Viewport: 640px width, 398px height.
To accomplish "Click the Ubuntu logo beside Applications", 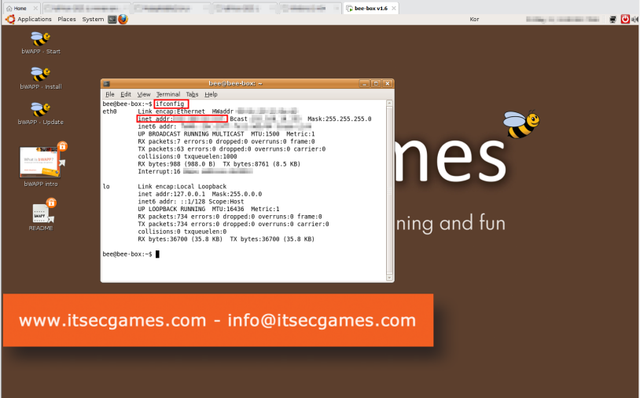I will click(10, 19).
